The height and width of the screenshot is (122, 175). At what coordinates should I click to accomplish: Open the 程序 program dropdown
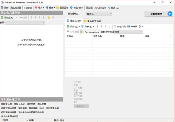coord(50,8)
